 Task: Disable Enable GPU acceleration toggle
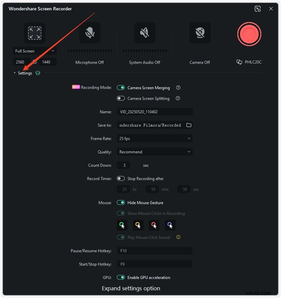(x=121, y=278)
